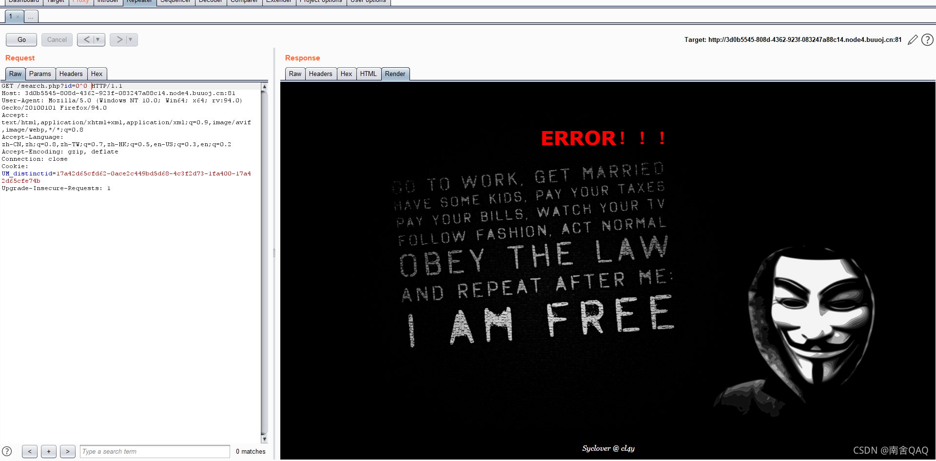Add new Repeater tab with '...' tab
Image resolution: width=936 pixels, height=461 pixels.
[31, 17]
